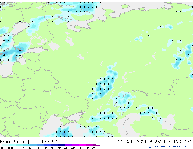Open the weatheronline.co.uk copyright link

[167, 146]
